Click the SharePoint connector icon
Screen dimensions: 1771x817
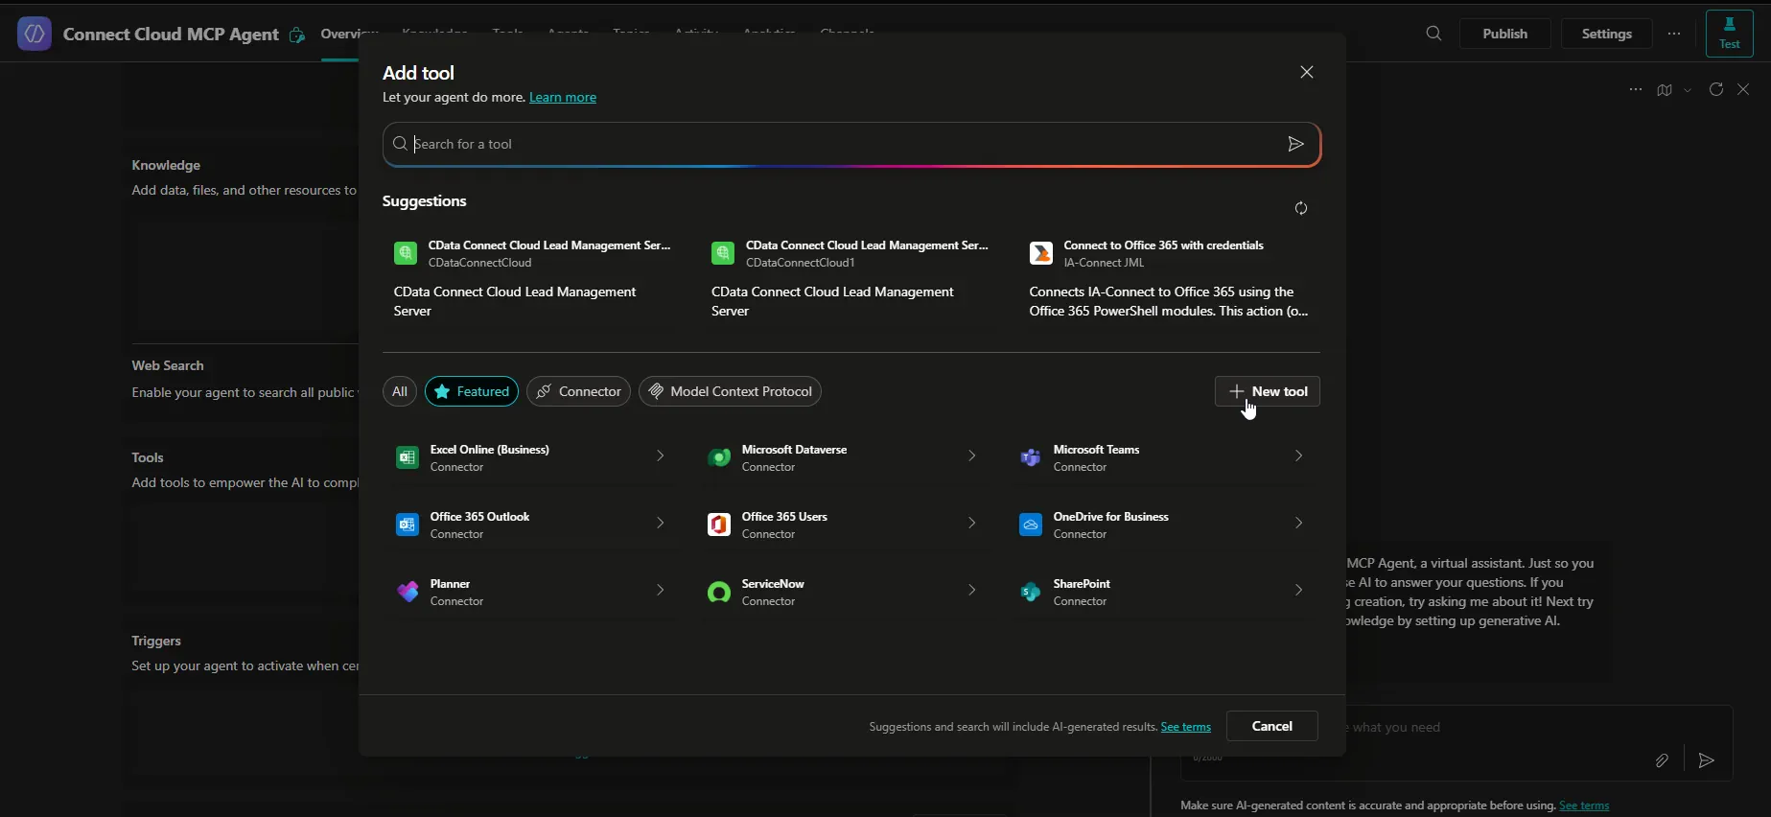pyautogui.click(x=1030, y=592)
